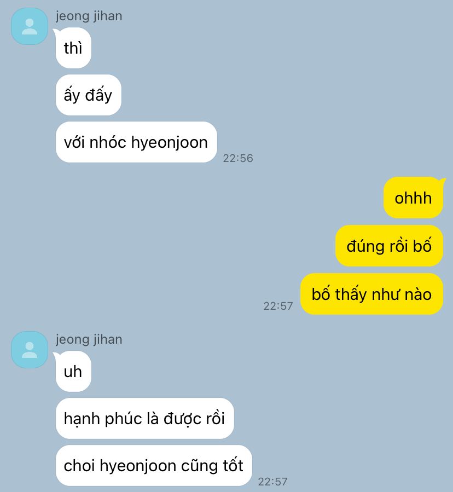Select the 'thì' message bubble
This screenshot has width=453, height=492.
pos(73,48)
